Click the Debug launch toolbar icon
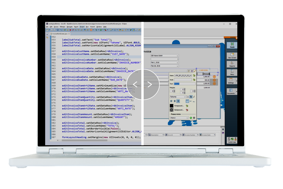 [x=96, y=30]
